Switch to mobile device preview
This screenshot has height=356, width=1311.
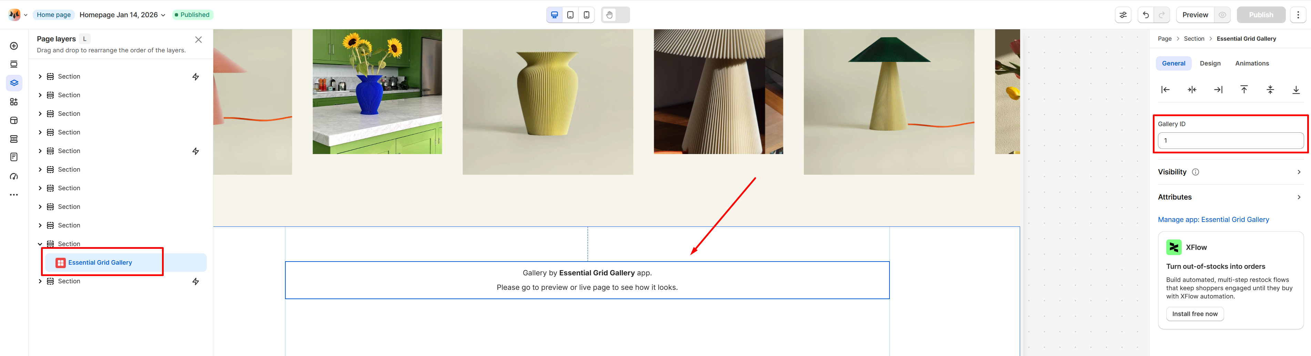pos(586,15)
